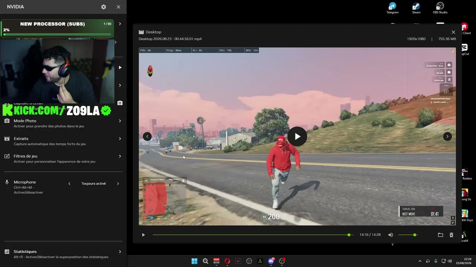
Task: Click the Extraits highlights icon
Action: click(7, 139)
